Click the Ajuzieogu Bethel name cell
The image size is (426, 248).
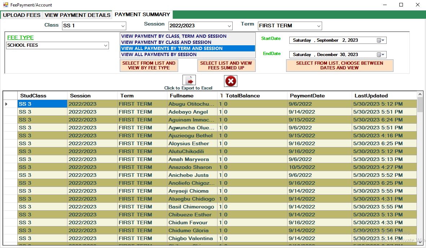[192, 136]
